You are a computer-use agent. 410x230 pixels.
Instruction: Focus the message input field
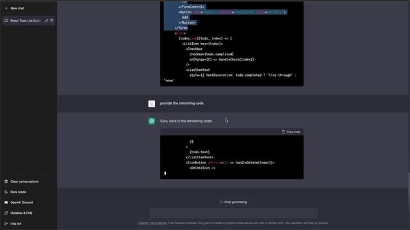(233, 213)
